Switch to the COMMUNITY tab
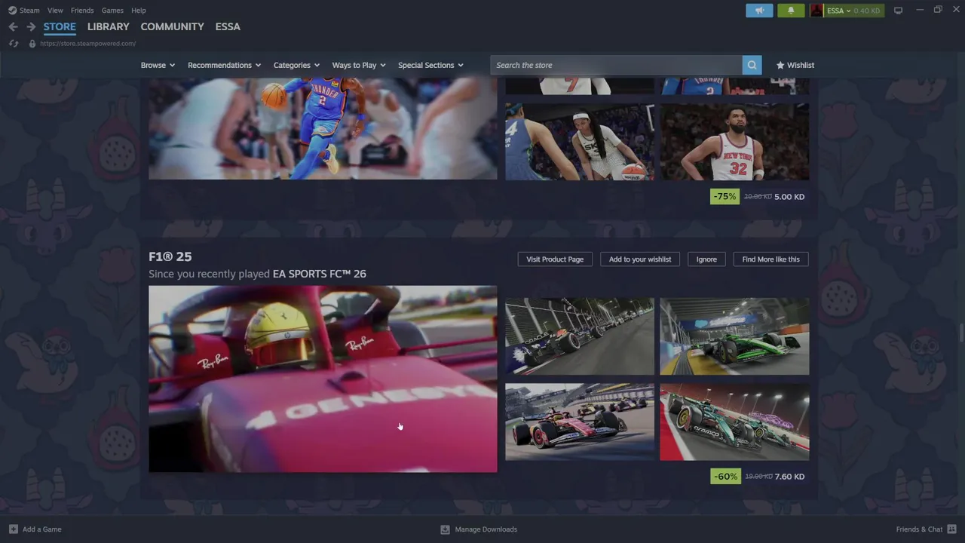 pyautogui.click(x=172, y=26)
